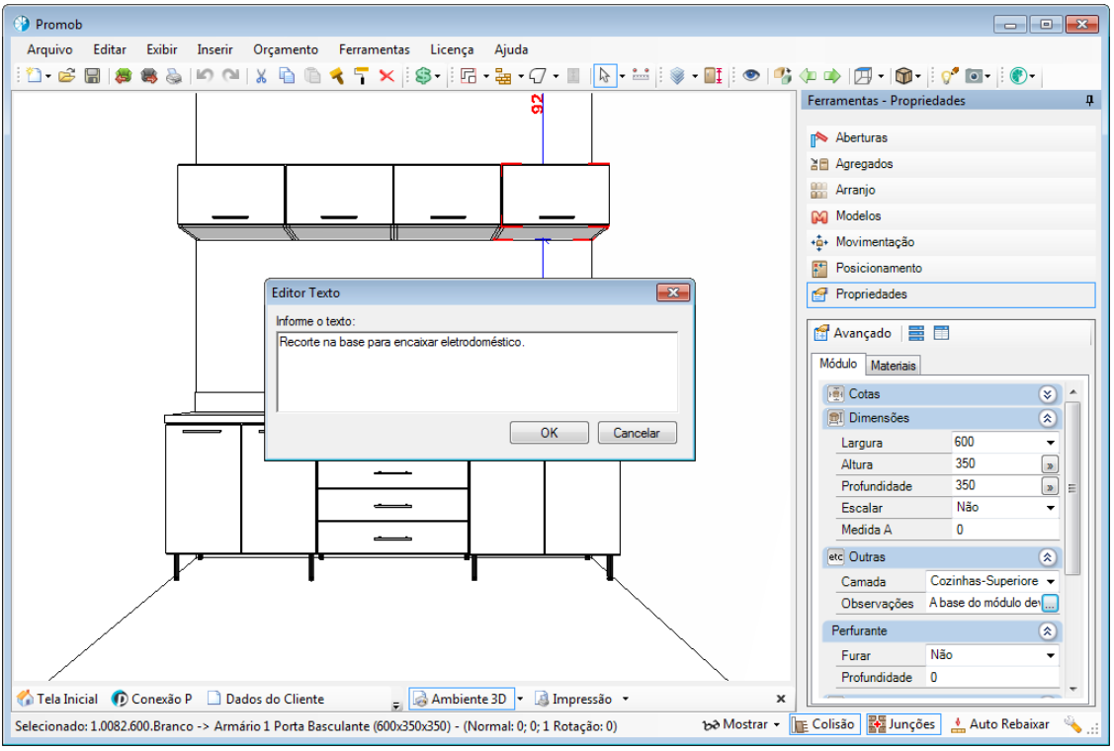Print using the printer icon
1114x751 pixels.
coord(174,75)
